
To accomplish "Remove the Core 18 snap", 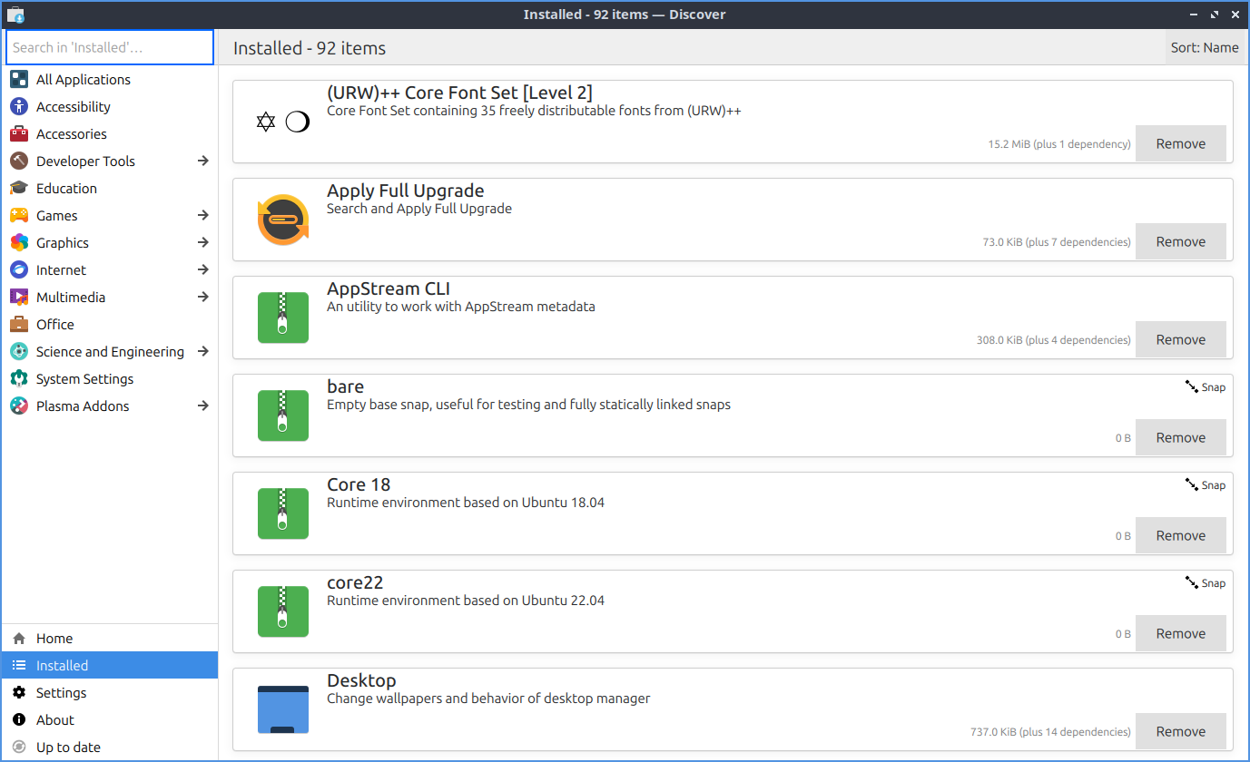I will tap(1180, 536).
